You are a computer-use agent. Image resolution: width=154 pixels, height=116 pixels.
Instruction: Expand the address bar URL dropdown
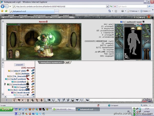coord(107,6)
